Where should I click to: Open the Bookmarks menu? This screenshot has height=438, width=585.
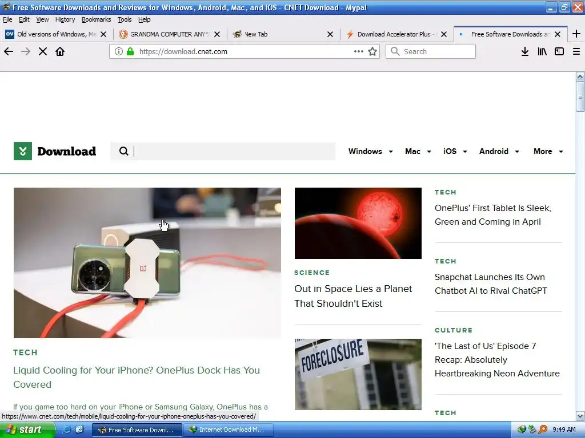96,19
